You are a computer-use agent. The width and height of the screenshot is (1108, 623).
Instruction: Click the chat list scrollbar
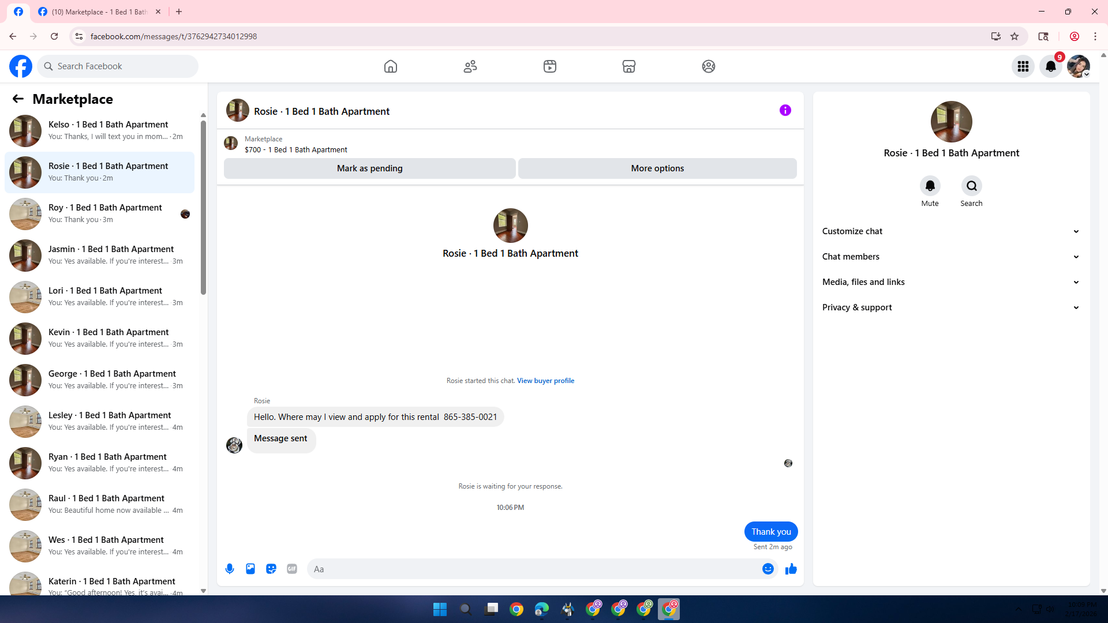click(203, 208)
